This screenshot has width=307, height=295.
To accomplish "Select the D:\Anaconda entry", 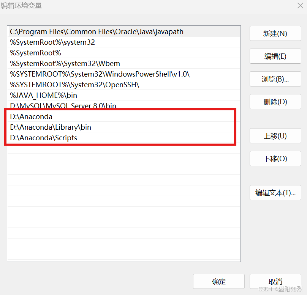I will pos(124,117).
